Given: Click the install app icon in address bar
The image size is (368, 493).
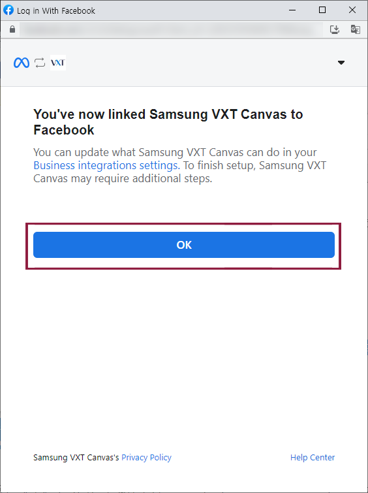Looking at the screenshot, I should [x=335, y=29].
